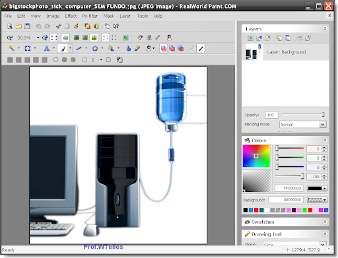Image resolution: width=338 pixels, height=258 pixels.
Task: Open the Line tool dropdown arrow
Action: click(x=86, y=48)
